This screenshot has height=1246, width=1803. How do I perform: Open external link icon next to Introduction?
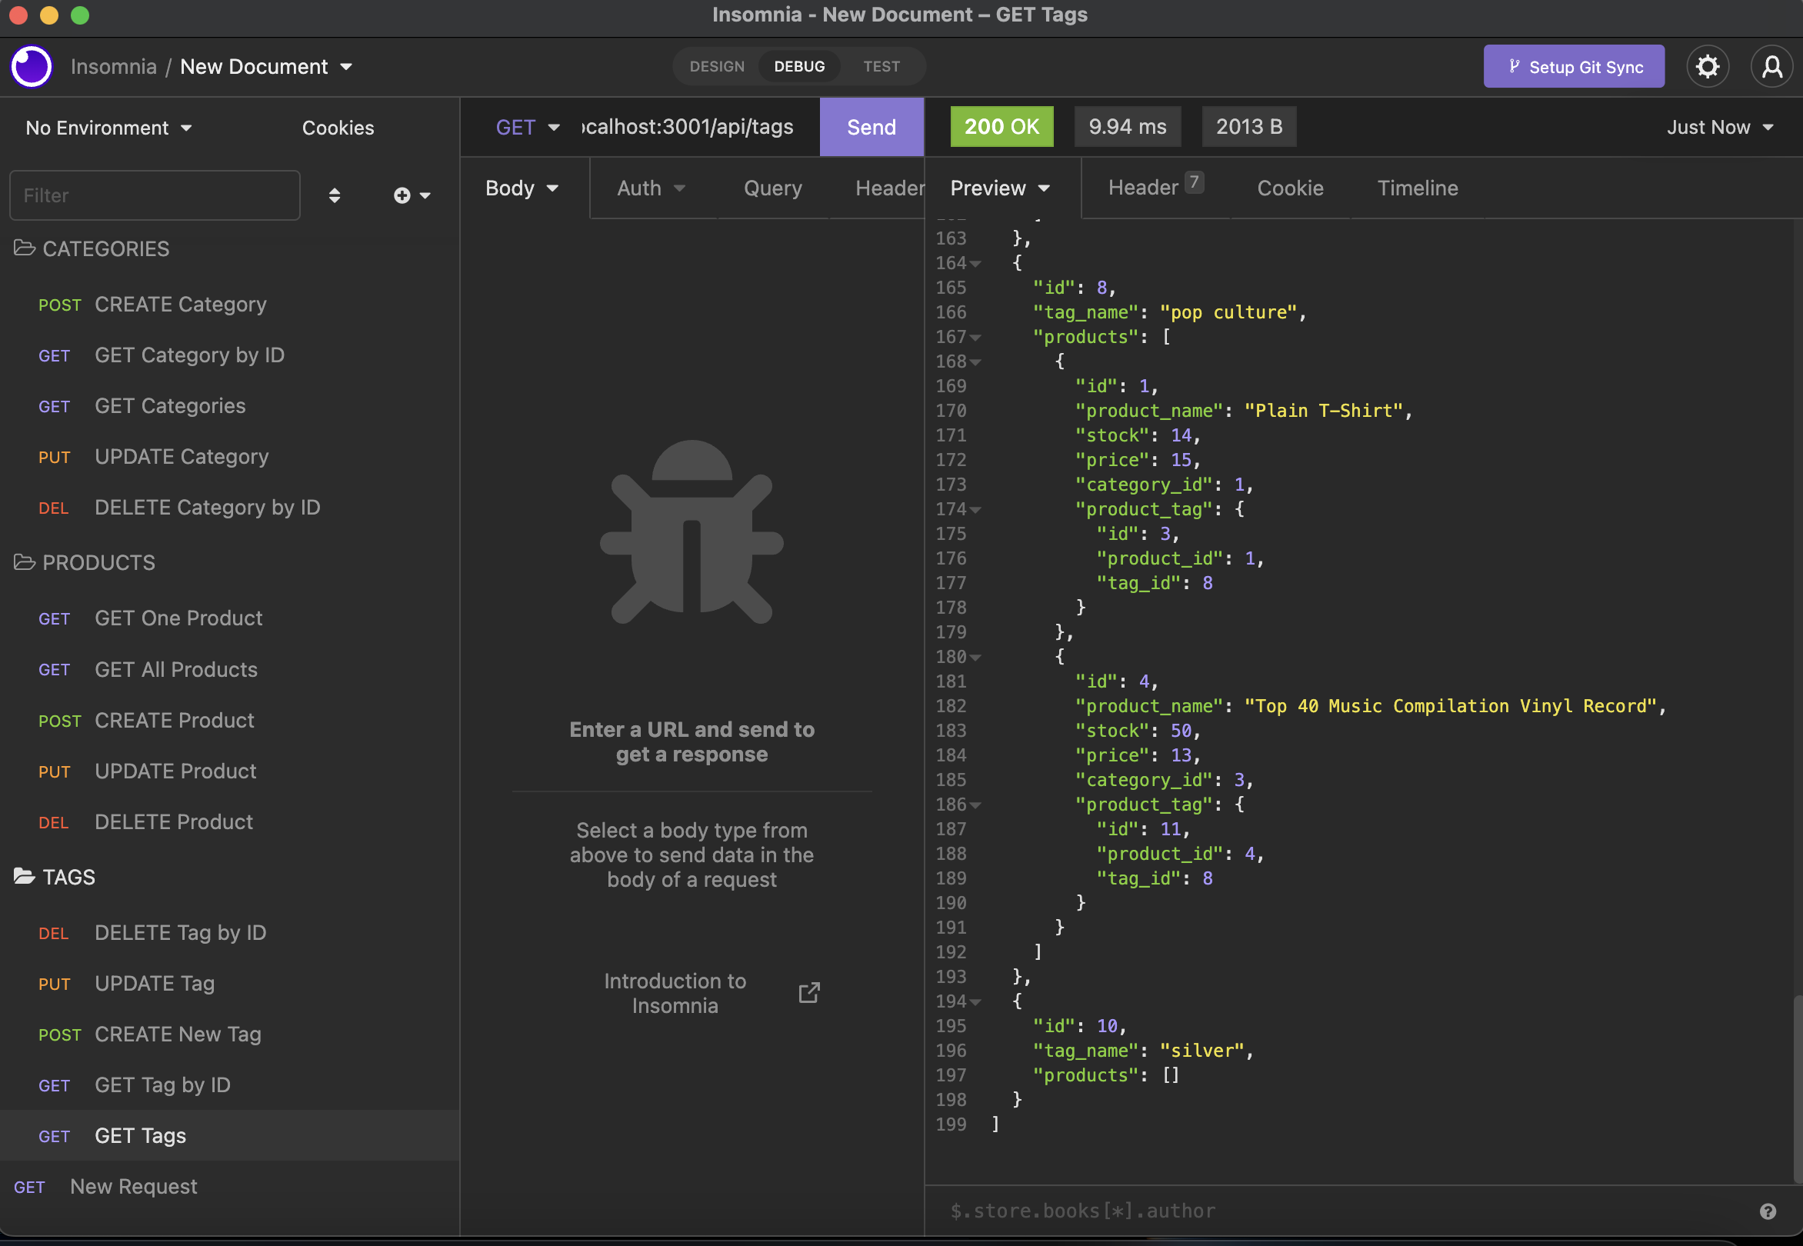point(809,993)
